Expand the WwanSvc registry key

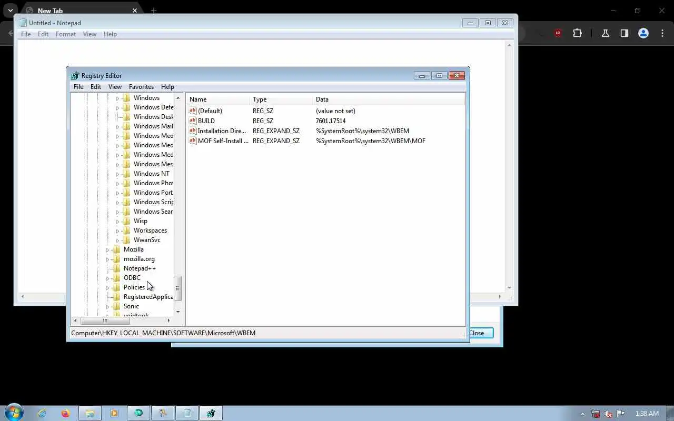(x=118, y=240)
